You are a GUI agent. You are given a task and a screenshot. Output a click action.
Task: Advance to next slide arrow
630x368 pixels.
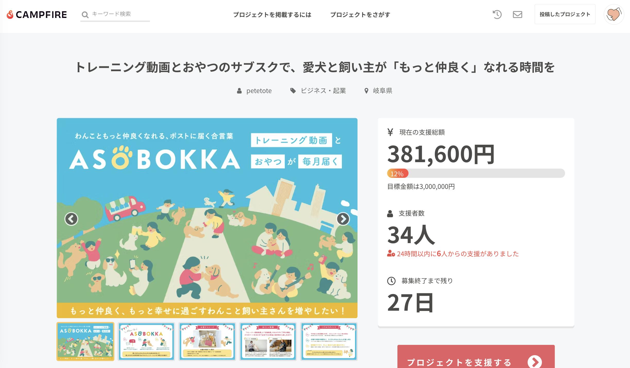coord(343,219)
